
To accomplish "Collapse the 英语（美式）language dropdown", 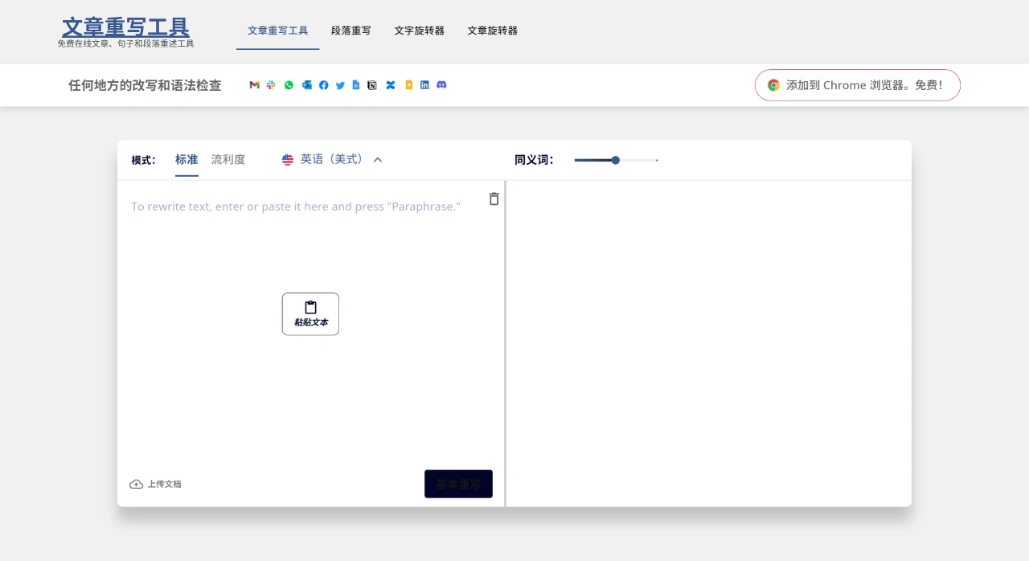I will click(378, 159).
